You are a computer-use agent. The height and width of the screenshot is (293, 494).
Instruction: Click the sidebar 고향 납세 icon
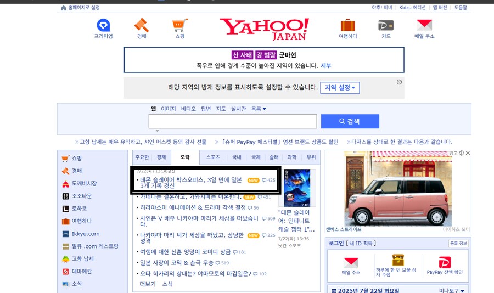pos(65,259)
